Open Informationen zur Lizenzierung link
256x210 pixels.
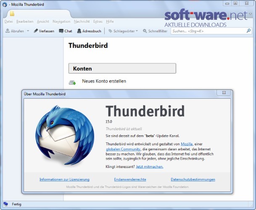coord(64,179)
